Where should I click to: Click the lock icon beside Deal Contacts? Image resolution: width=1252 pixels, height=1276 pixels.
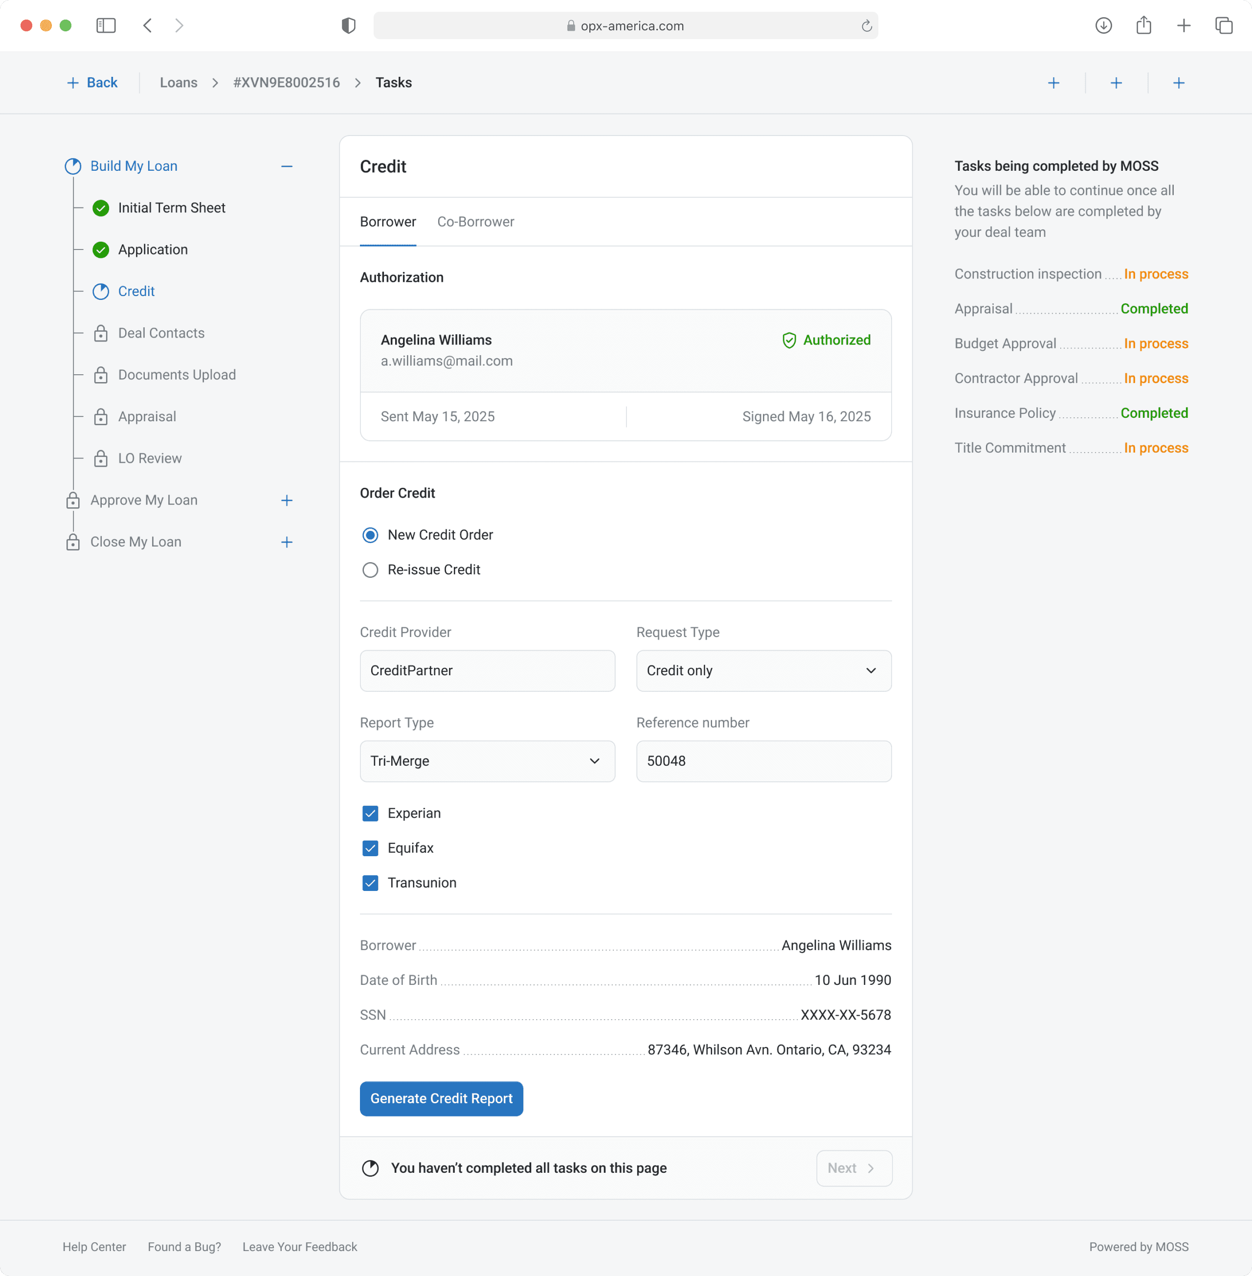(101, 334)
